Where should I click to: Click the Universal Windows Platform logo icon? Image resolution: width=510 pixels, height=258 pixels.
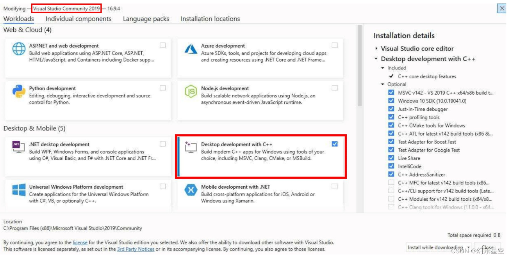coord(19,190)
